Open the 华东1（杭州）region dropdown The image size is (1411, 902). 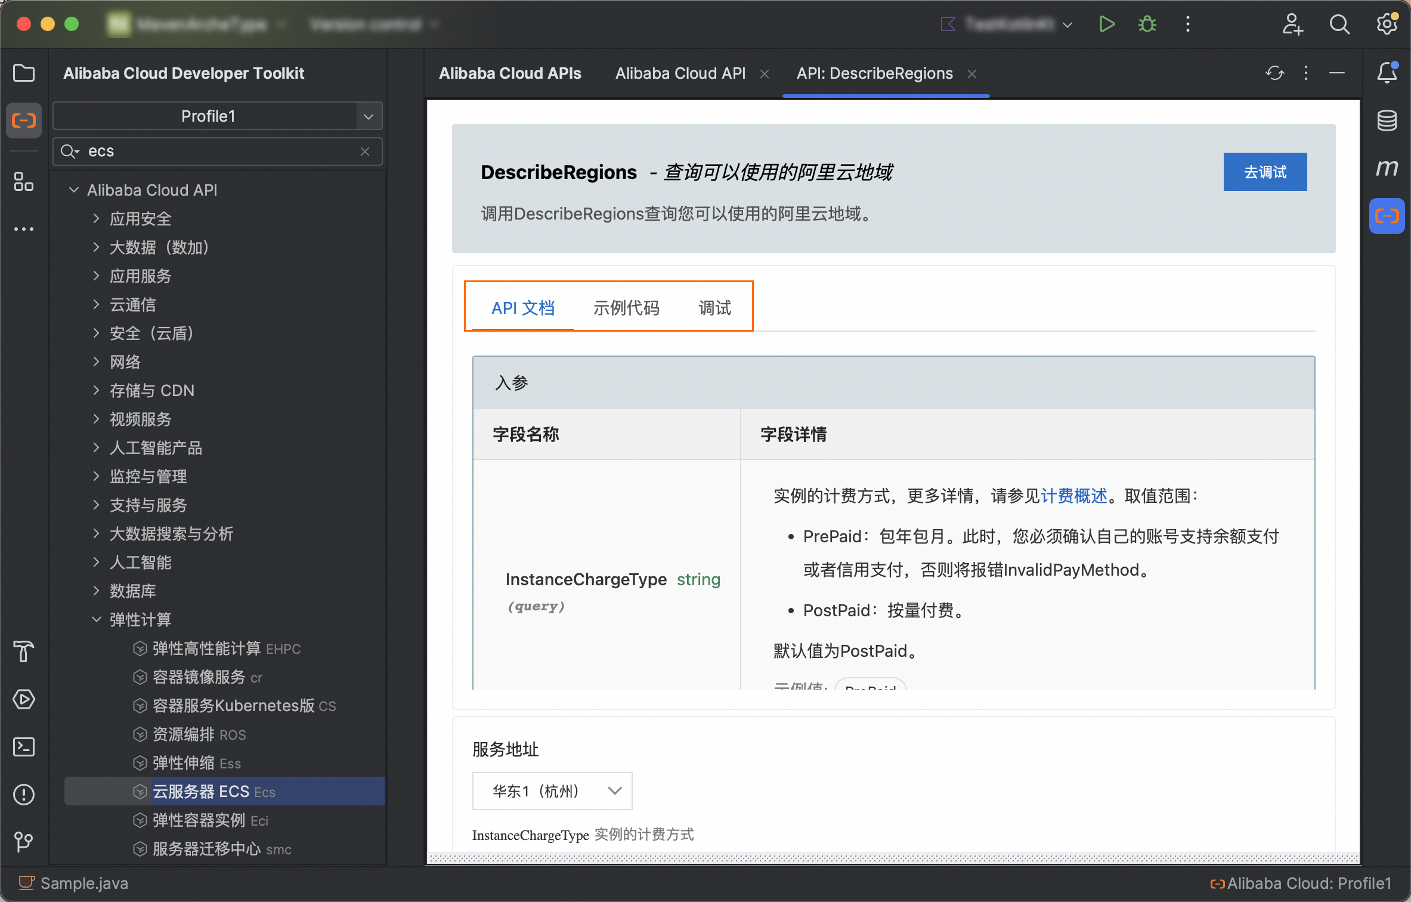pos(552,791)
